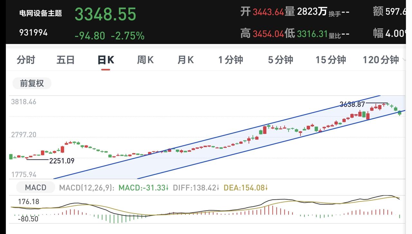The width and height of the screenshot is (412, 234).
Task: Open the 五日 five-day tab
Action: pyautogui.click(x=66, y=60)
